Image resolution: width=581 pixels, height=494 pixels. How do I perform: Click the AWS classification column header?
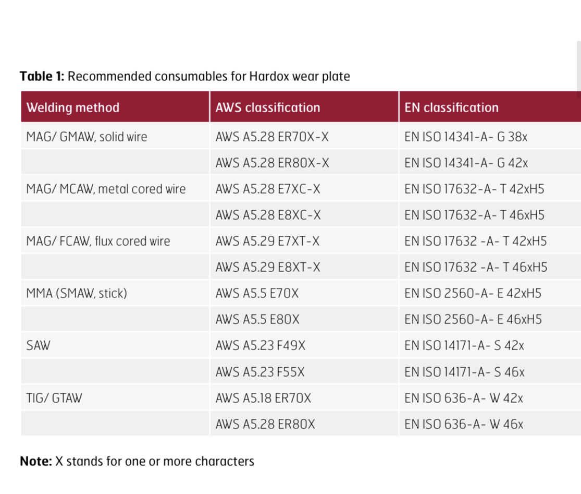[x=268, y=107]
